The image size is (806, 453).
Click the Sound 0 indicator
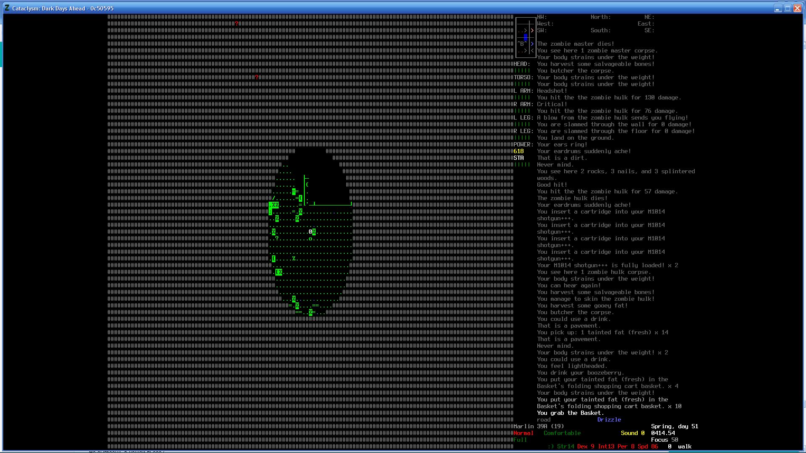pyautogui.click(x=632, y=433)
